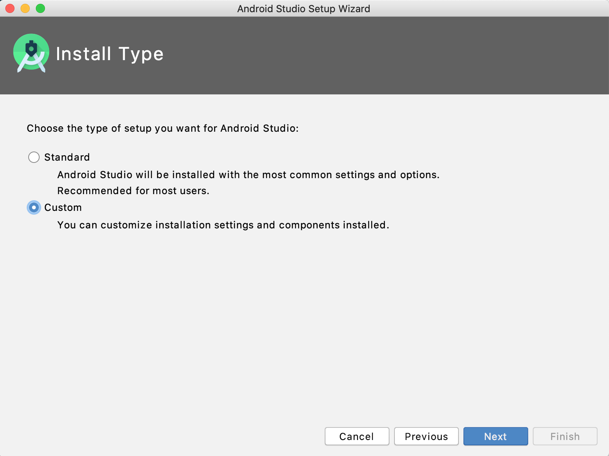Viewport: 609px width, 456px height.
Task: Cancel the setup wizard
Action: click(x=357, y=436)
